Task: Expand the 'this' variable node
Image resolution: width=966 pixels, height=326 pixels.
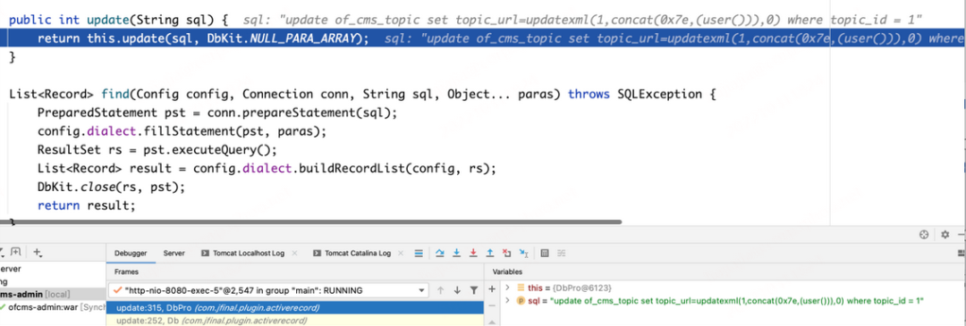Action: 508,288
